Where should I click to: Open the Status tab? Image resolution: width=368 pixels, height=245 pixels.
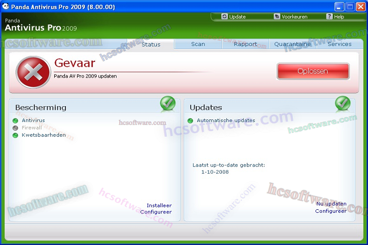tap(151, 44)
